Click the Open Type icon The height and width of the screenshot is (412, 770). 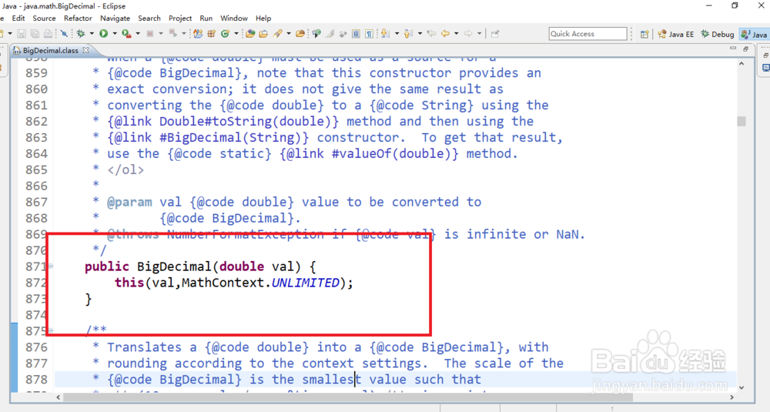point(250,33)
